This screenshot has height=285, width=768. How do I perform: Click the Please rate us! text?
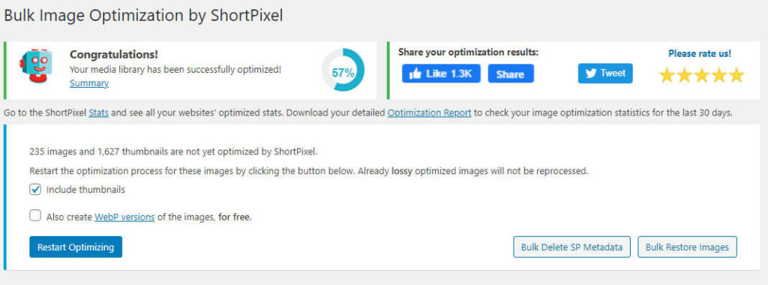[700, 53]
